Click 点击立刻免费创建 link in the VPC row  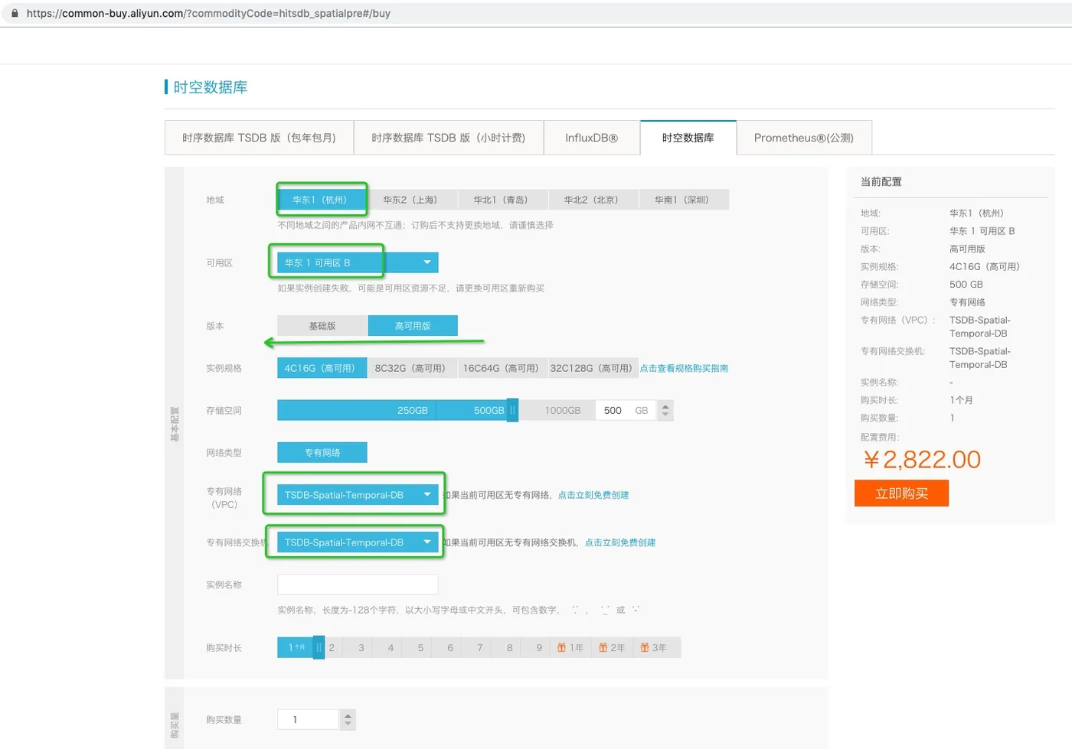pos(593,495)
